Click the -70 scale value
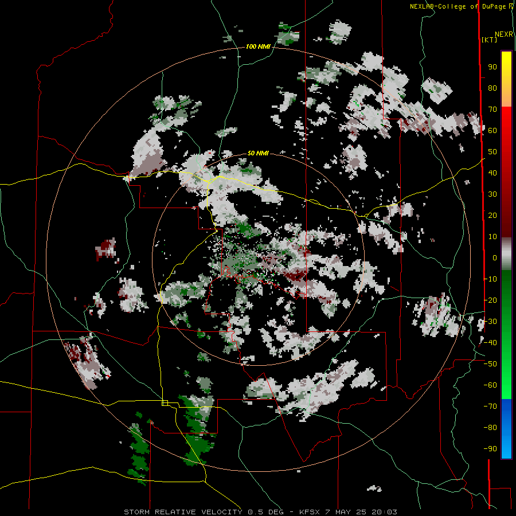516x516 pixels. (x=490, y=406)
